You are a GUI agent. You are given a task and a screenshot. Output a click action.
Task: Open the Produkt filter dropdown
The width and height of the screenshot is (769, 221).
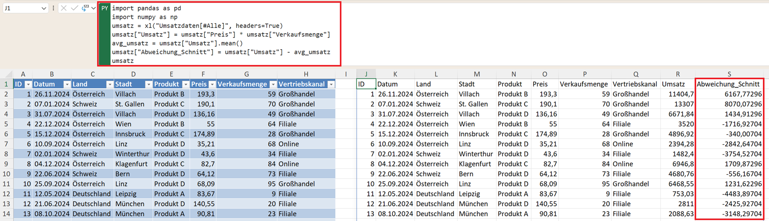click(186, 84)
